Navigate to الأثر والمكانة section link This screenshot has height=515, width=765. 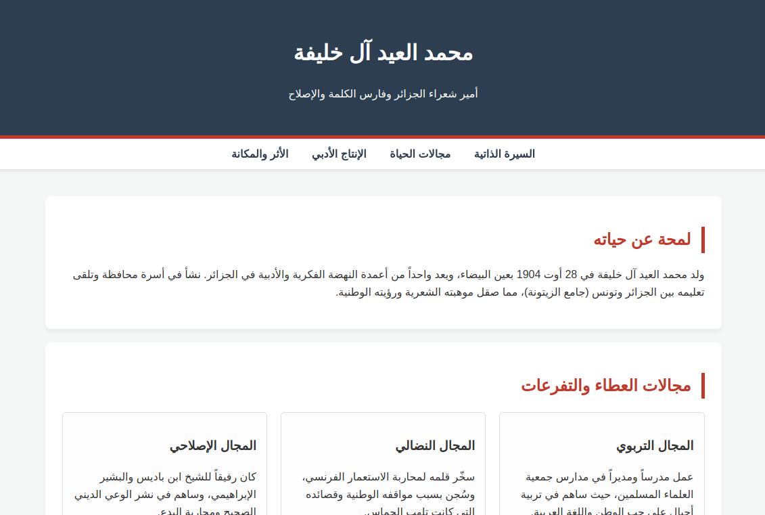(x=260, y=154)
